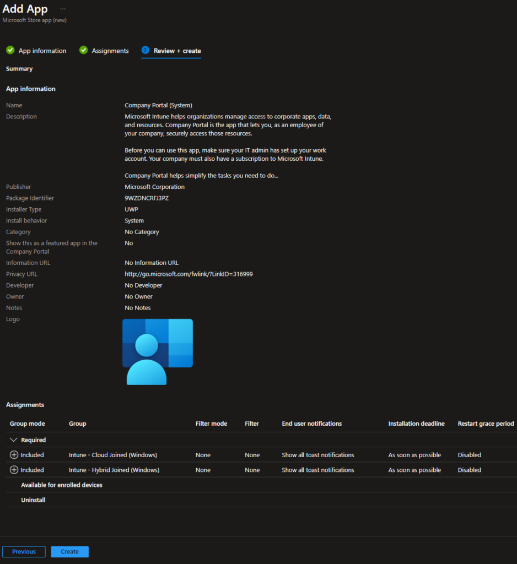Click the Create button
Screen dimensions: 517x564
coord(69,551)
